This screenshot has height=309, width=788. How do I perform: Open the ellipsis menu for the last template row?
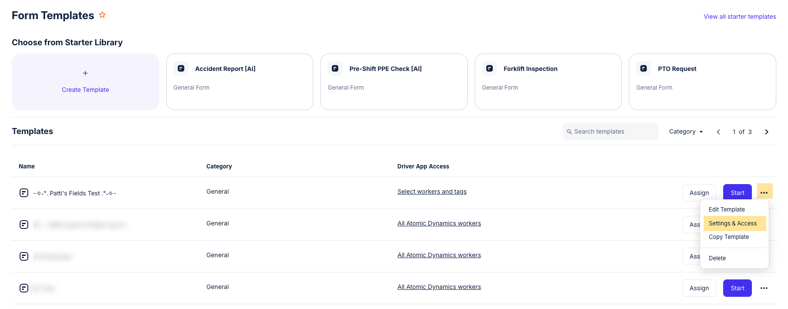(764, 288)
